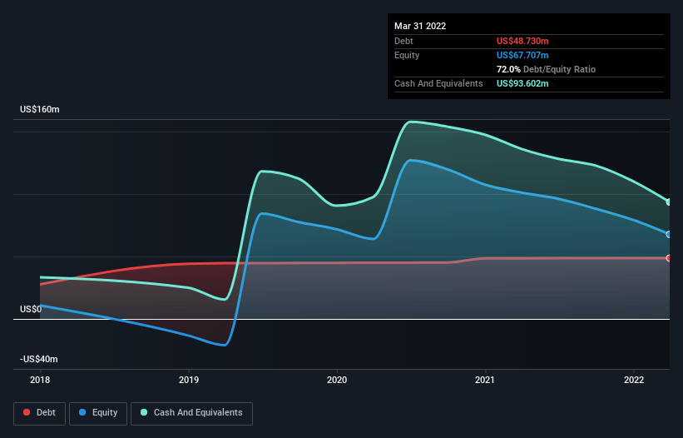Click the Equity row label in the tooltip
The image size is (683, 438).
pos(407,55)
